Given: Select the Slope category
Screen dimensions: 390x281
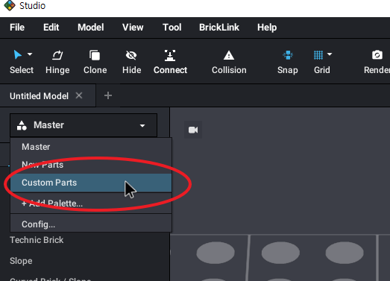Looking at the screenshot, I should tap(21, 261).
